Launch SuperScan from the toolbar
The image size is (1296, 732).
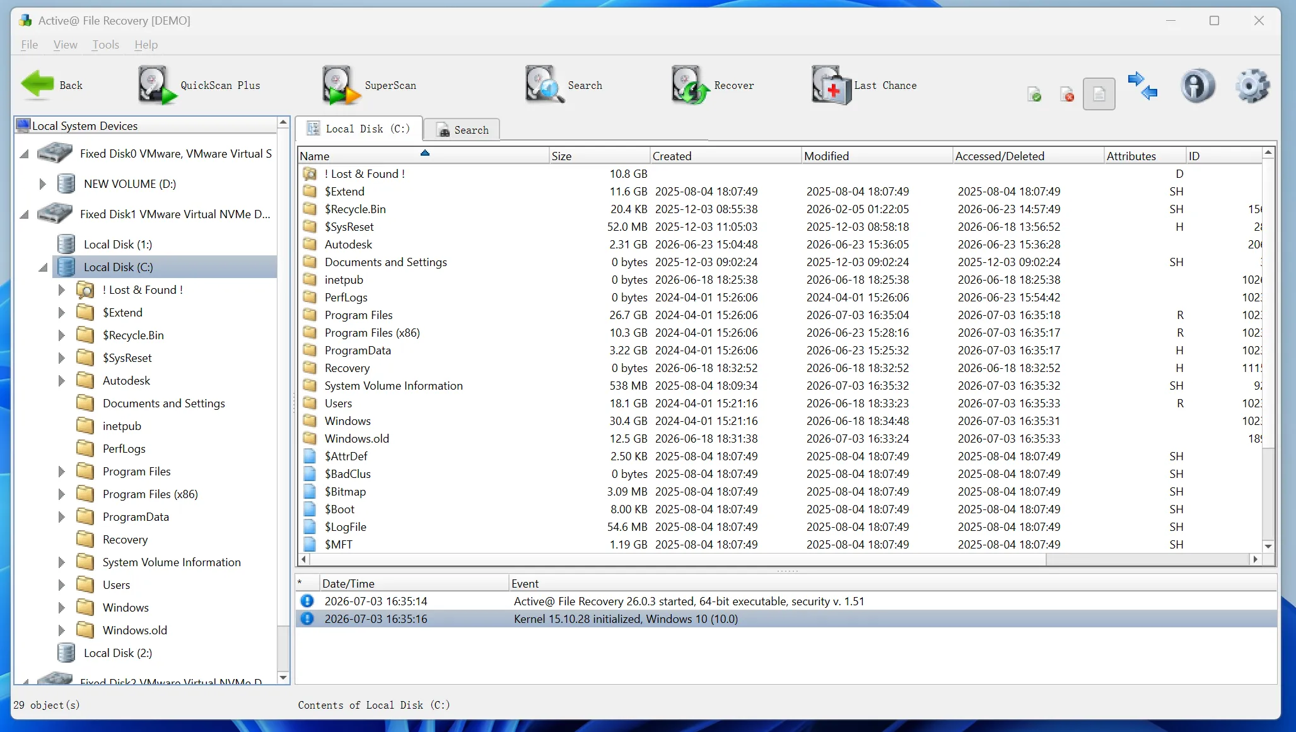(370, 85)
